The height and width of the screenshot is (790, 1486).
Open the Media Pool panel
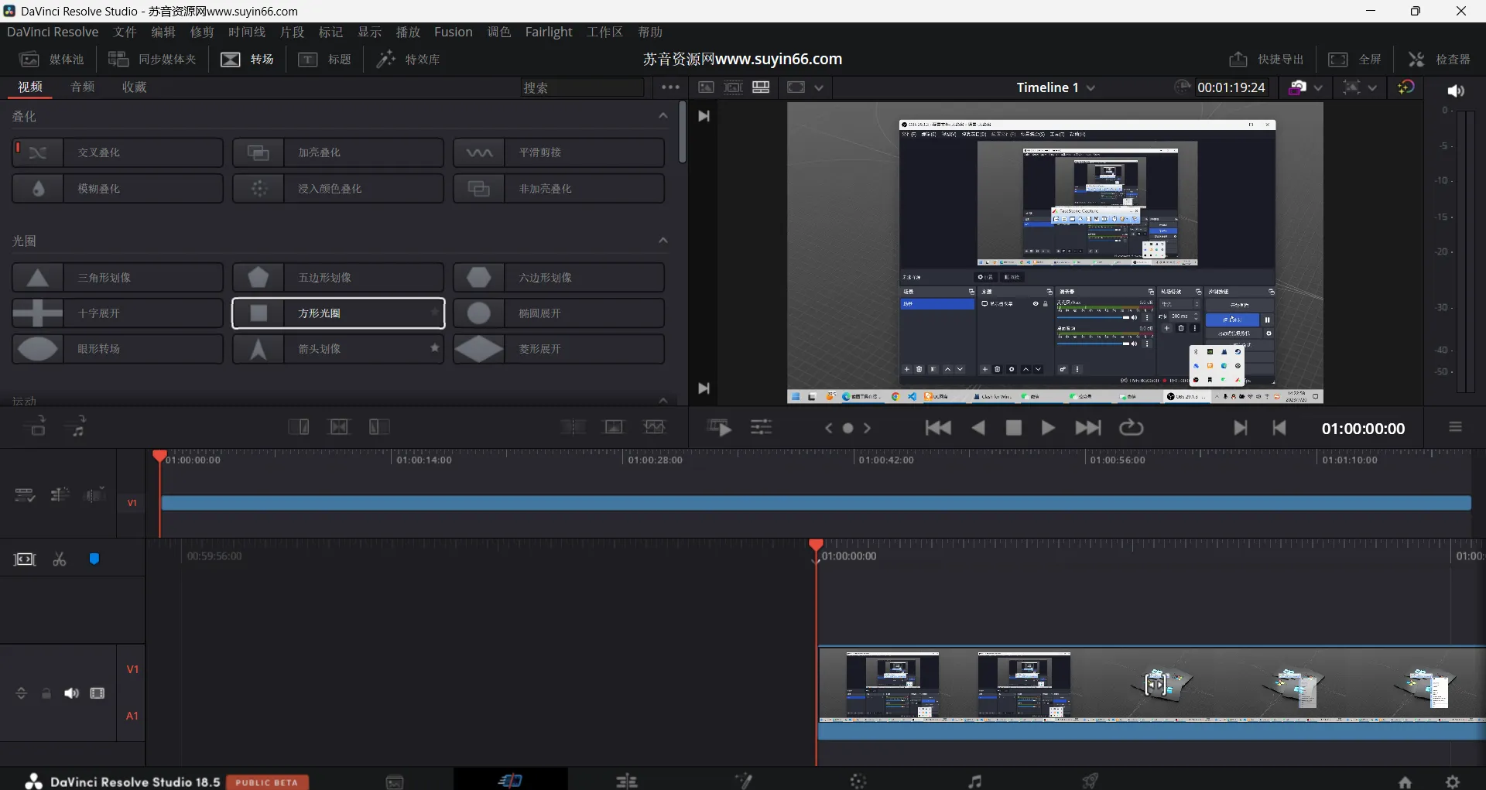point(50,59)
